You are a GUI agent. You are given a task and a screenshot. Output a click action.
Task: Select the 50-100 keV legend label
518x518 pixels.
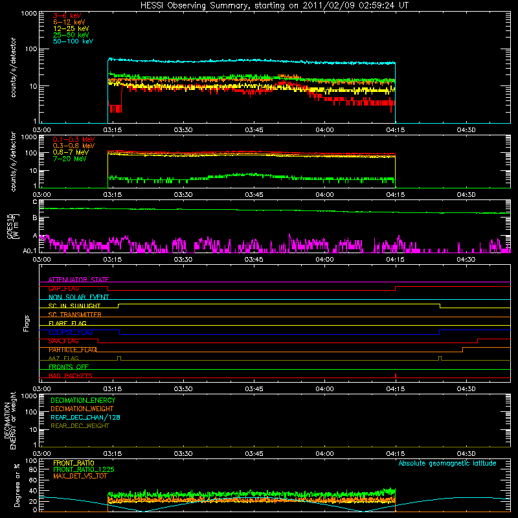[x=73, y=41]
